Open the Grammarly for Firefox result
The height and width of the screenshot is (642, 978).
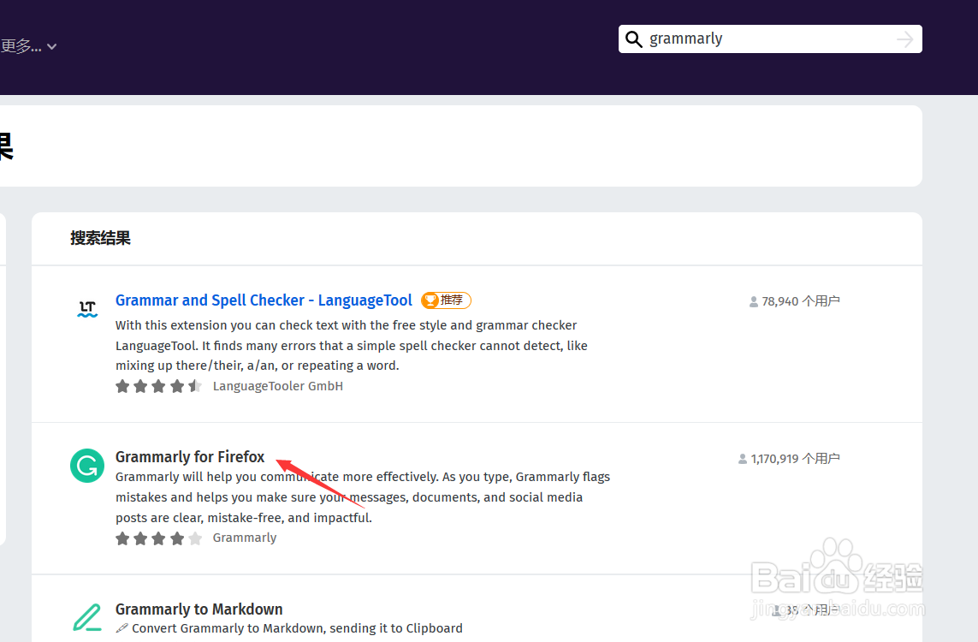coord(190,457)
